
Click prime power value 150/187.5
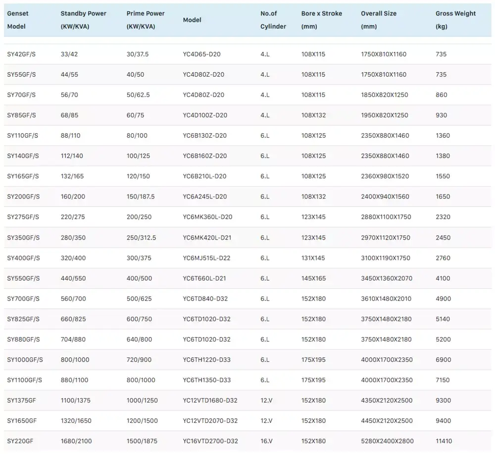pyautogui.click(x=141, y=197)
